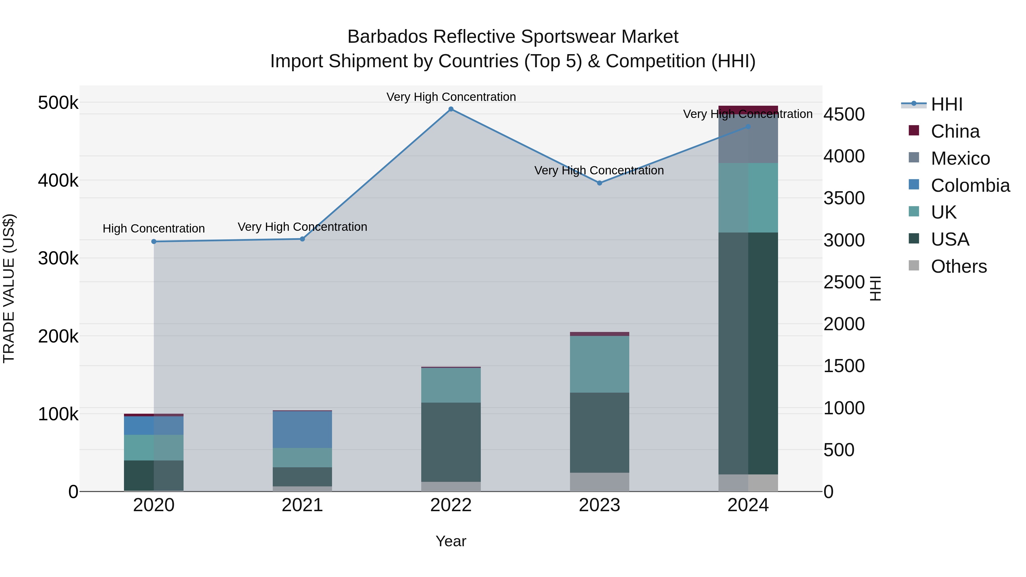Click the subtitle 'Import Shipment by Countries'
The height and width of the screenshot is (577, 1026).
394,61
